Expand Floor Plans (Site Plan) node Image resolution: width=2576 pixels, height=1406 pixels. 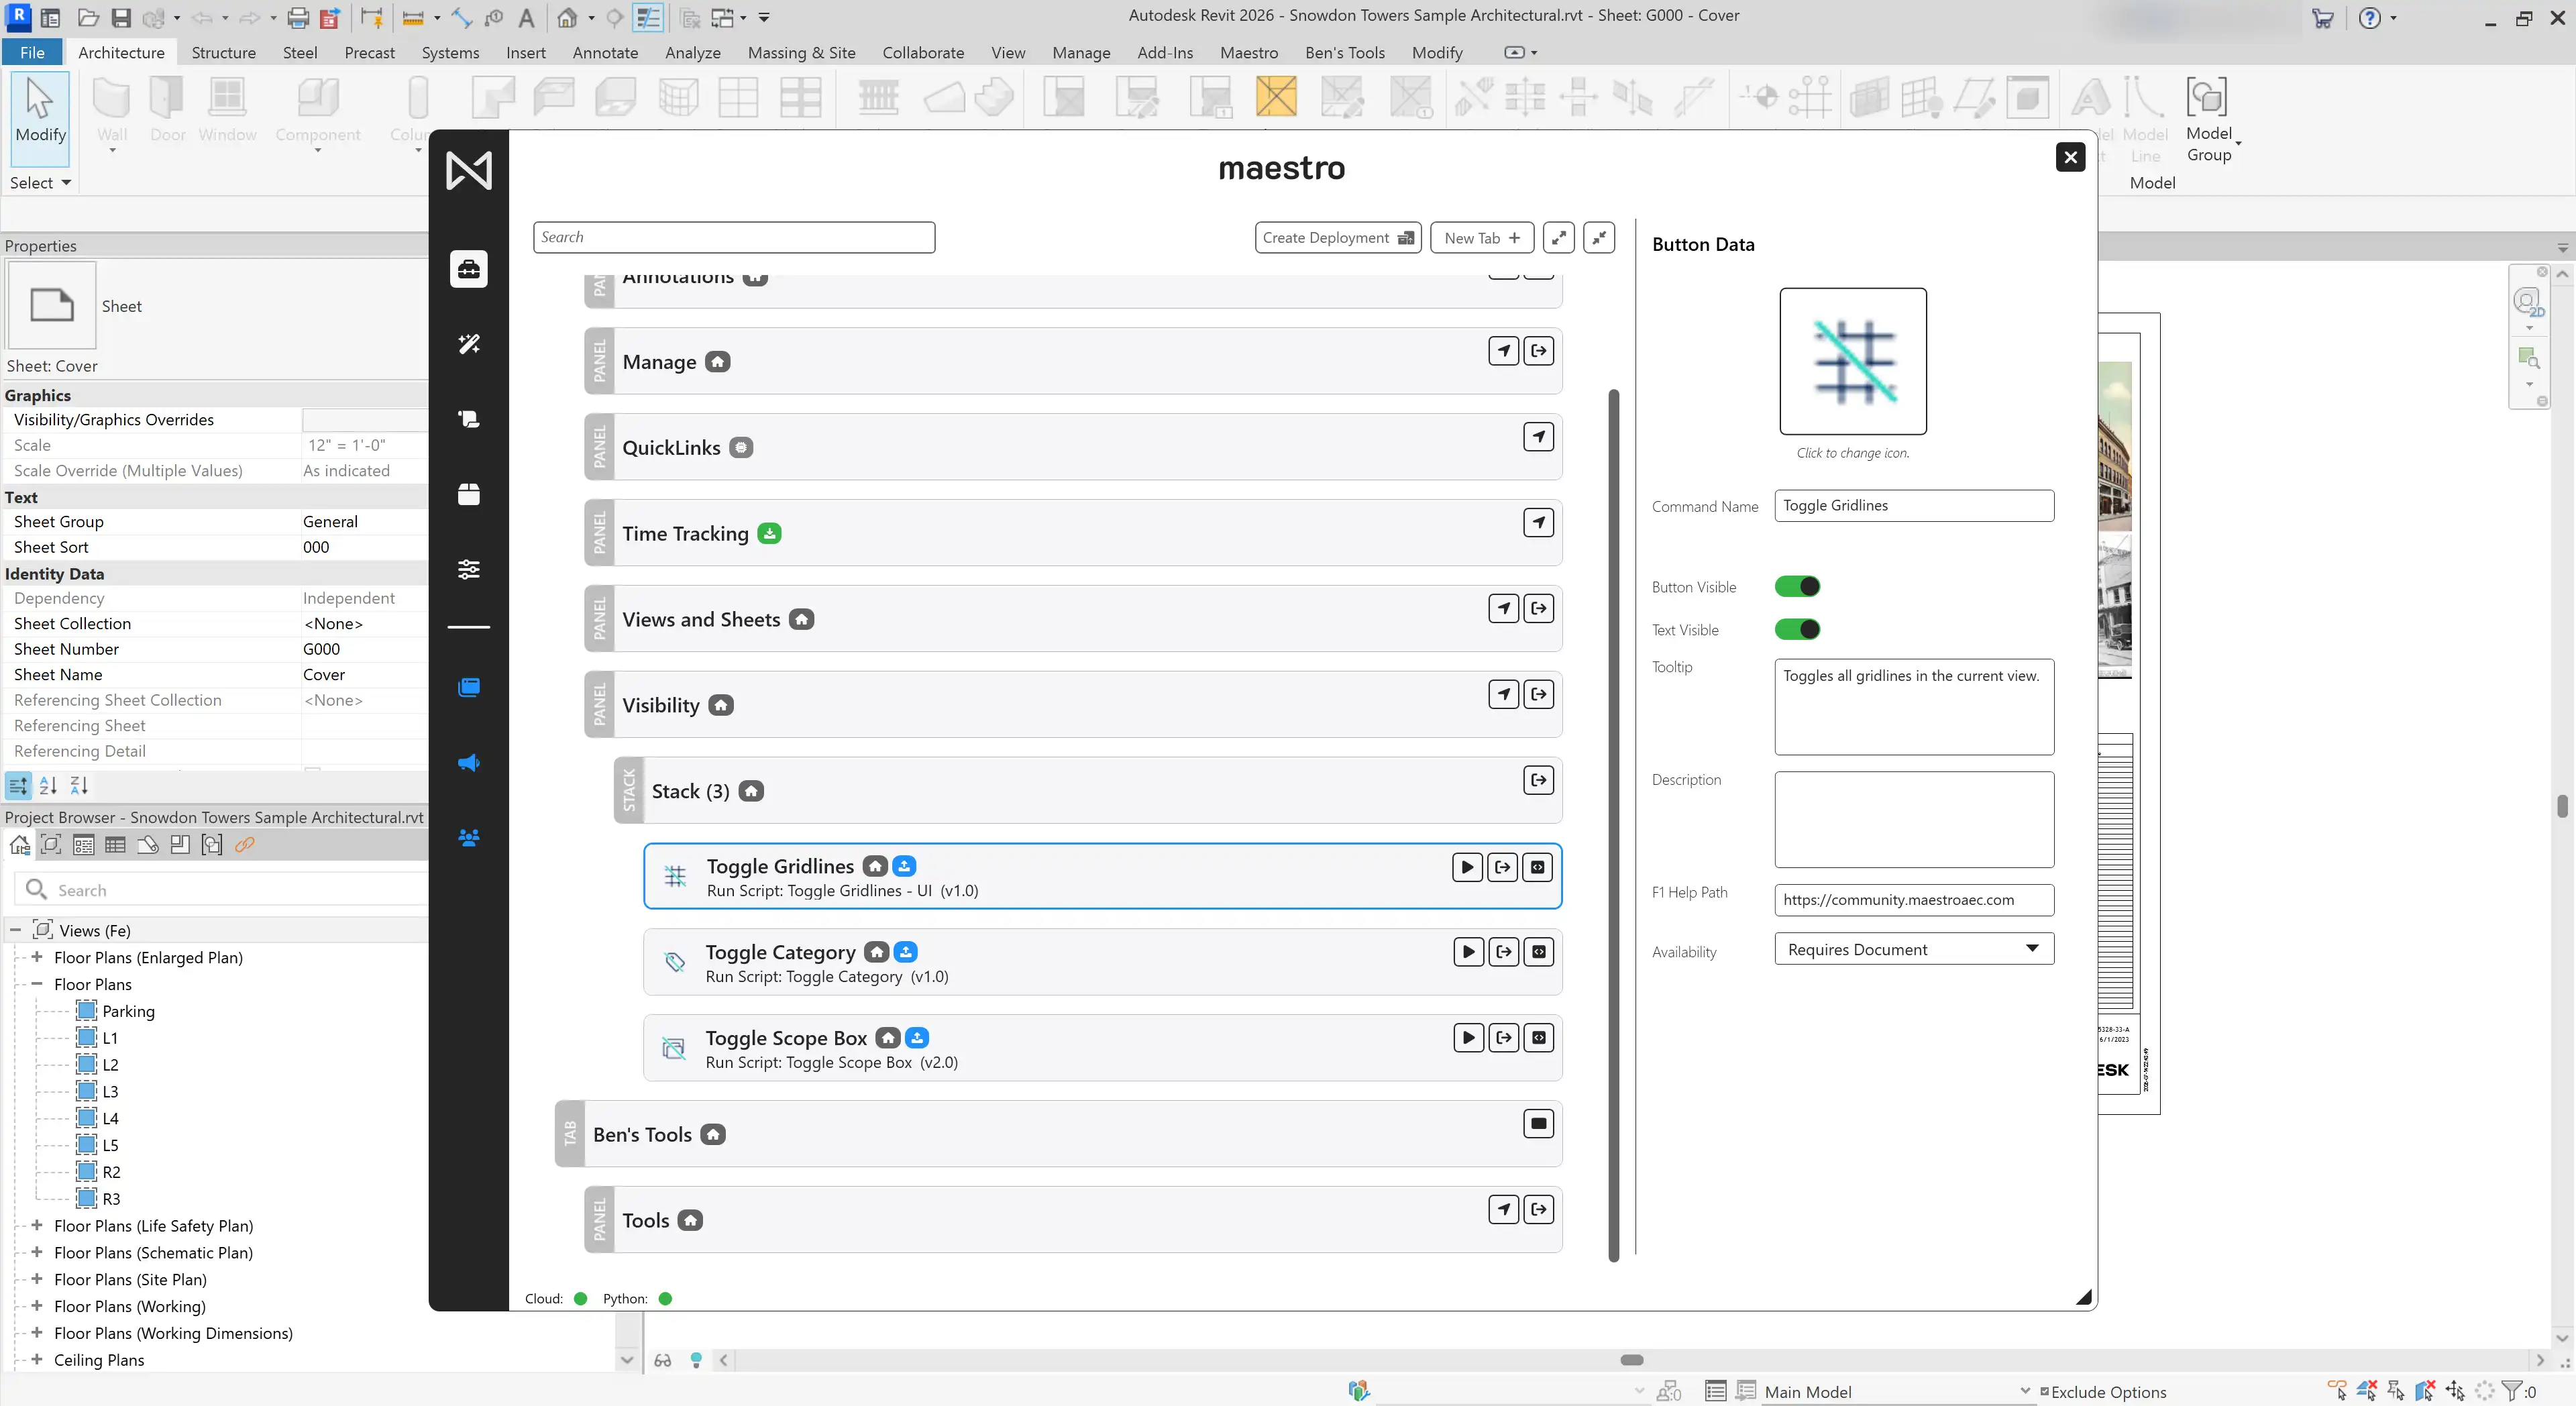point(37,1279)
